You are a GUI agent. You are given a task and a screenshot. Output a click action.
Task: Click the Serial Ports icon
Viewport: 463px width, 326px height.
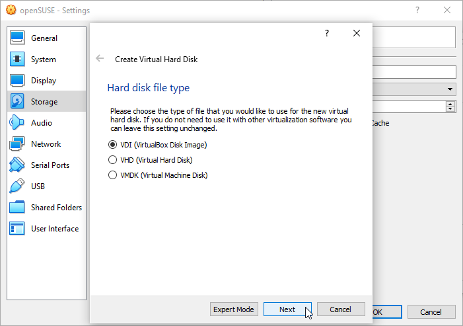pyautogui.click(x=18, y=165)
